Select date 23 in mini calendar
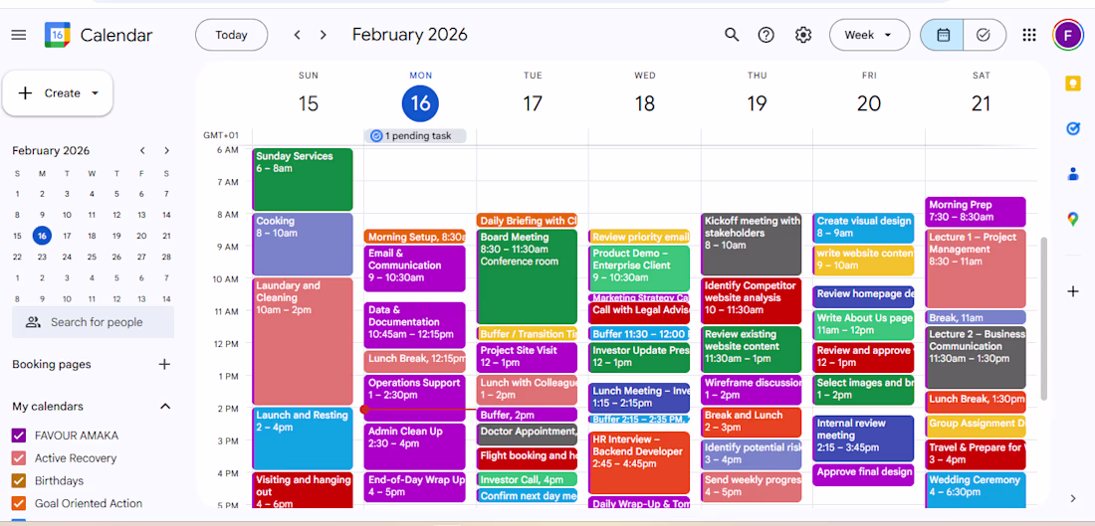 pyautogui.click(x=42, y=257)
